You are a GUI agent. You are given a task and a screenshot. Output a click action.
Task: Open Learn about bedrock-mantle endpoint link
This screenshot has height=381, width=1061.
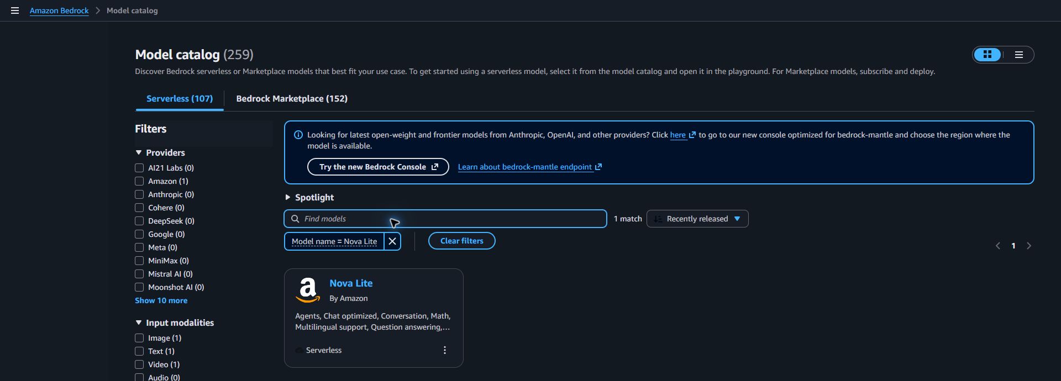(x=529, y=167)
